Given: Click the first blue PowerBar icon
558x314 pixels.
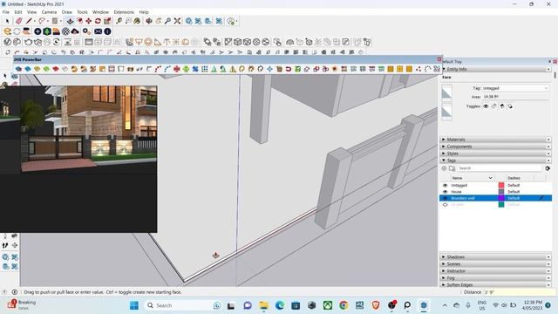Looking at the screenshot, I should [18, 69].
